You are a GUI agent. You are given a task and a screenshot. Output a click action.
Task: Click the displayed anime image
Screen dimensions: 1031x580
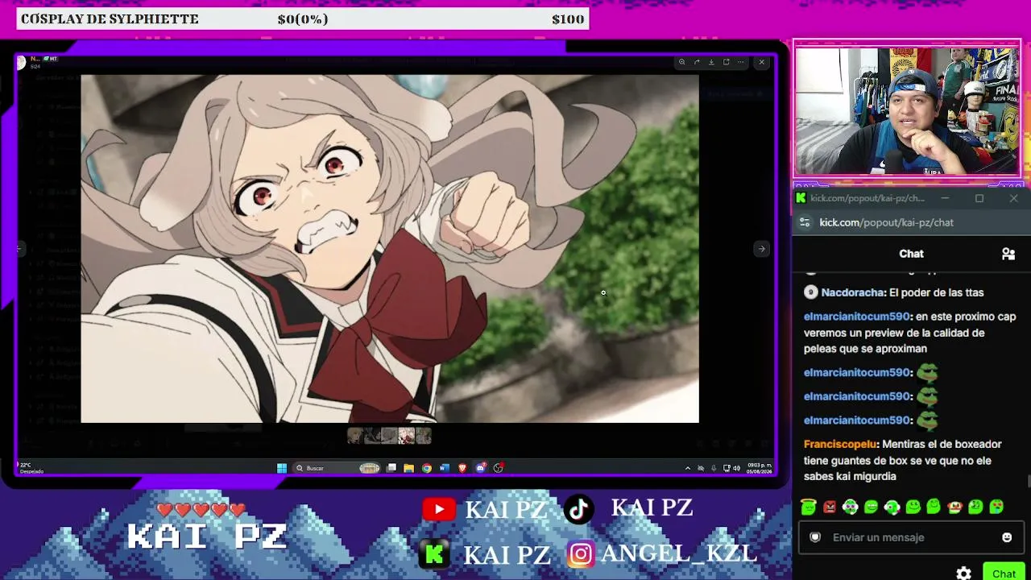click(390, 249)
